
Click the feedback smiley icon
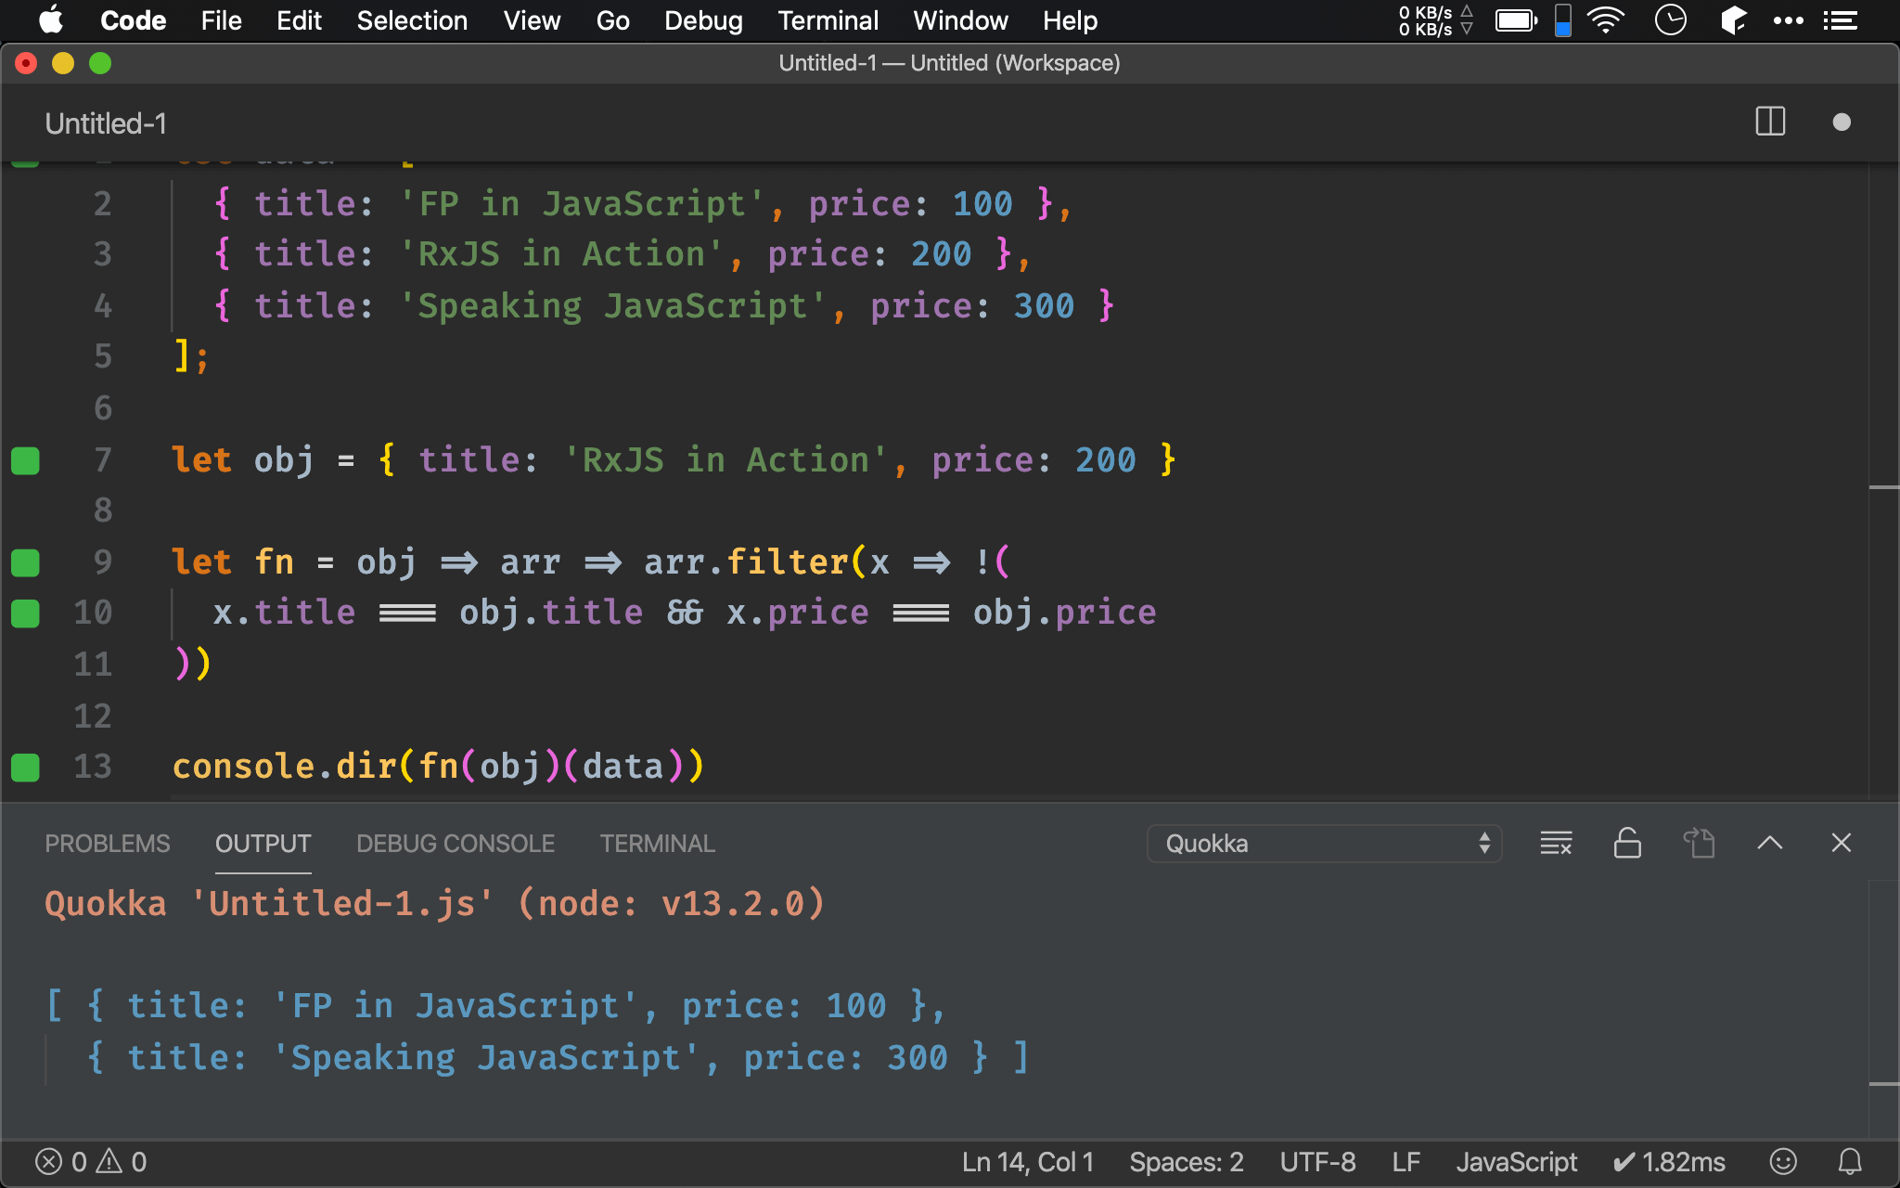1782,1161
